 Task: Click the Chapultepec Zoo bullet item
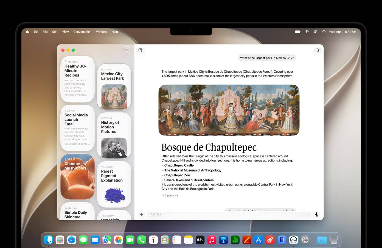pos(177,175)
